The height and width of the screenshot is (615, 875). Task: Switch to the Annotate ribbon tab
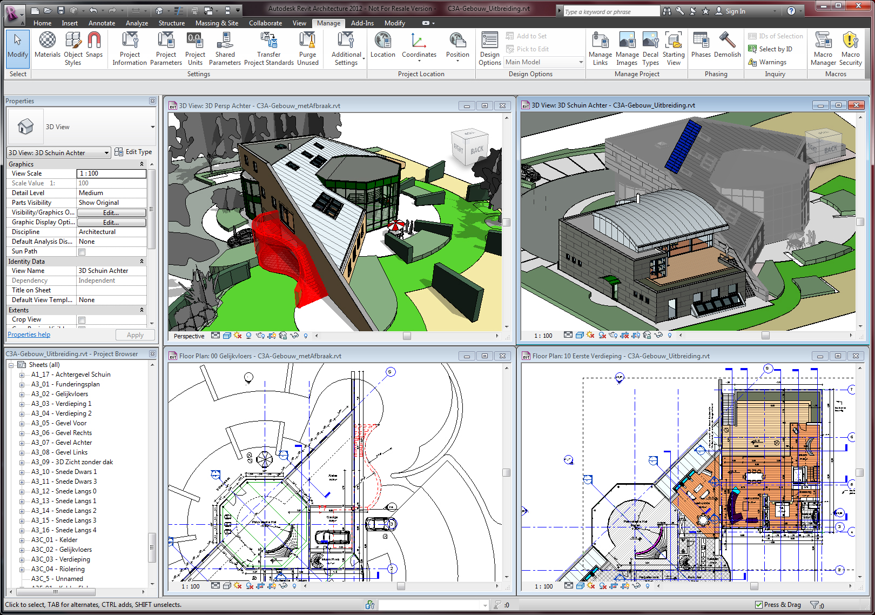(x=102, y=23)
